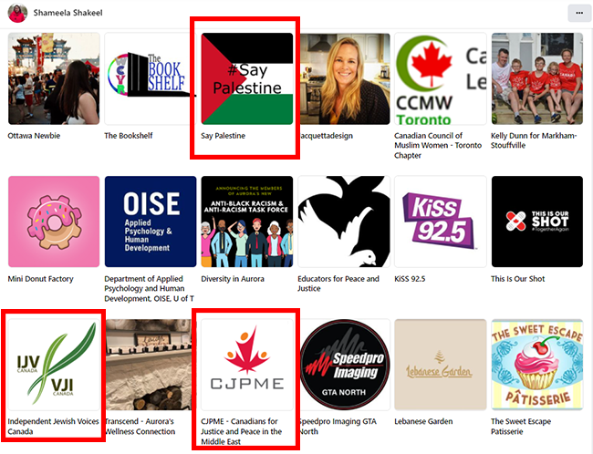This screenshot has height=454, width=593.
Task: Open The Bookshelf page name link
Action: click(x=129, y=136)
